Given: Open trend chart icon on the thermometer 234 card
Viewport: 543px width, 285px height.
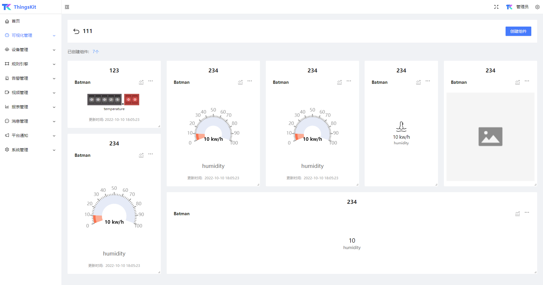Looking at the screenshot, I should coord(418,82).
